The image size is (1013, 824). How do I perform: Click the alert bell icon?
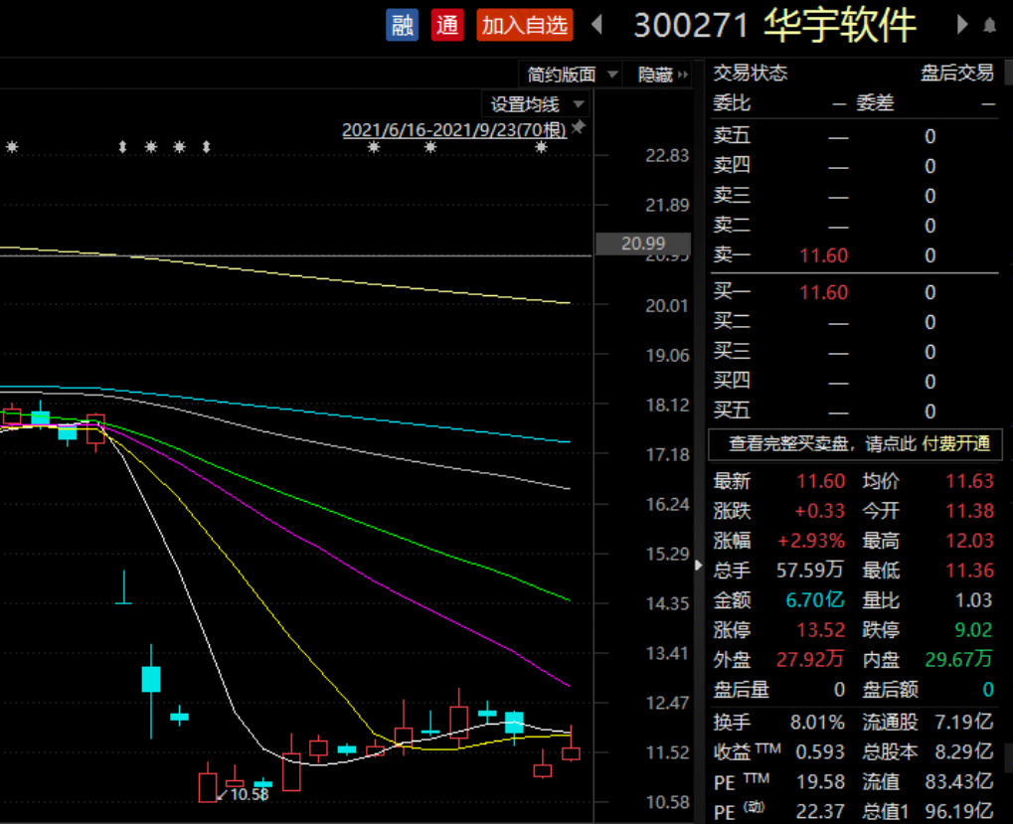989,25
